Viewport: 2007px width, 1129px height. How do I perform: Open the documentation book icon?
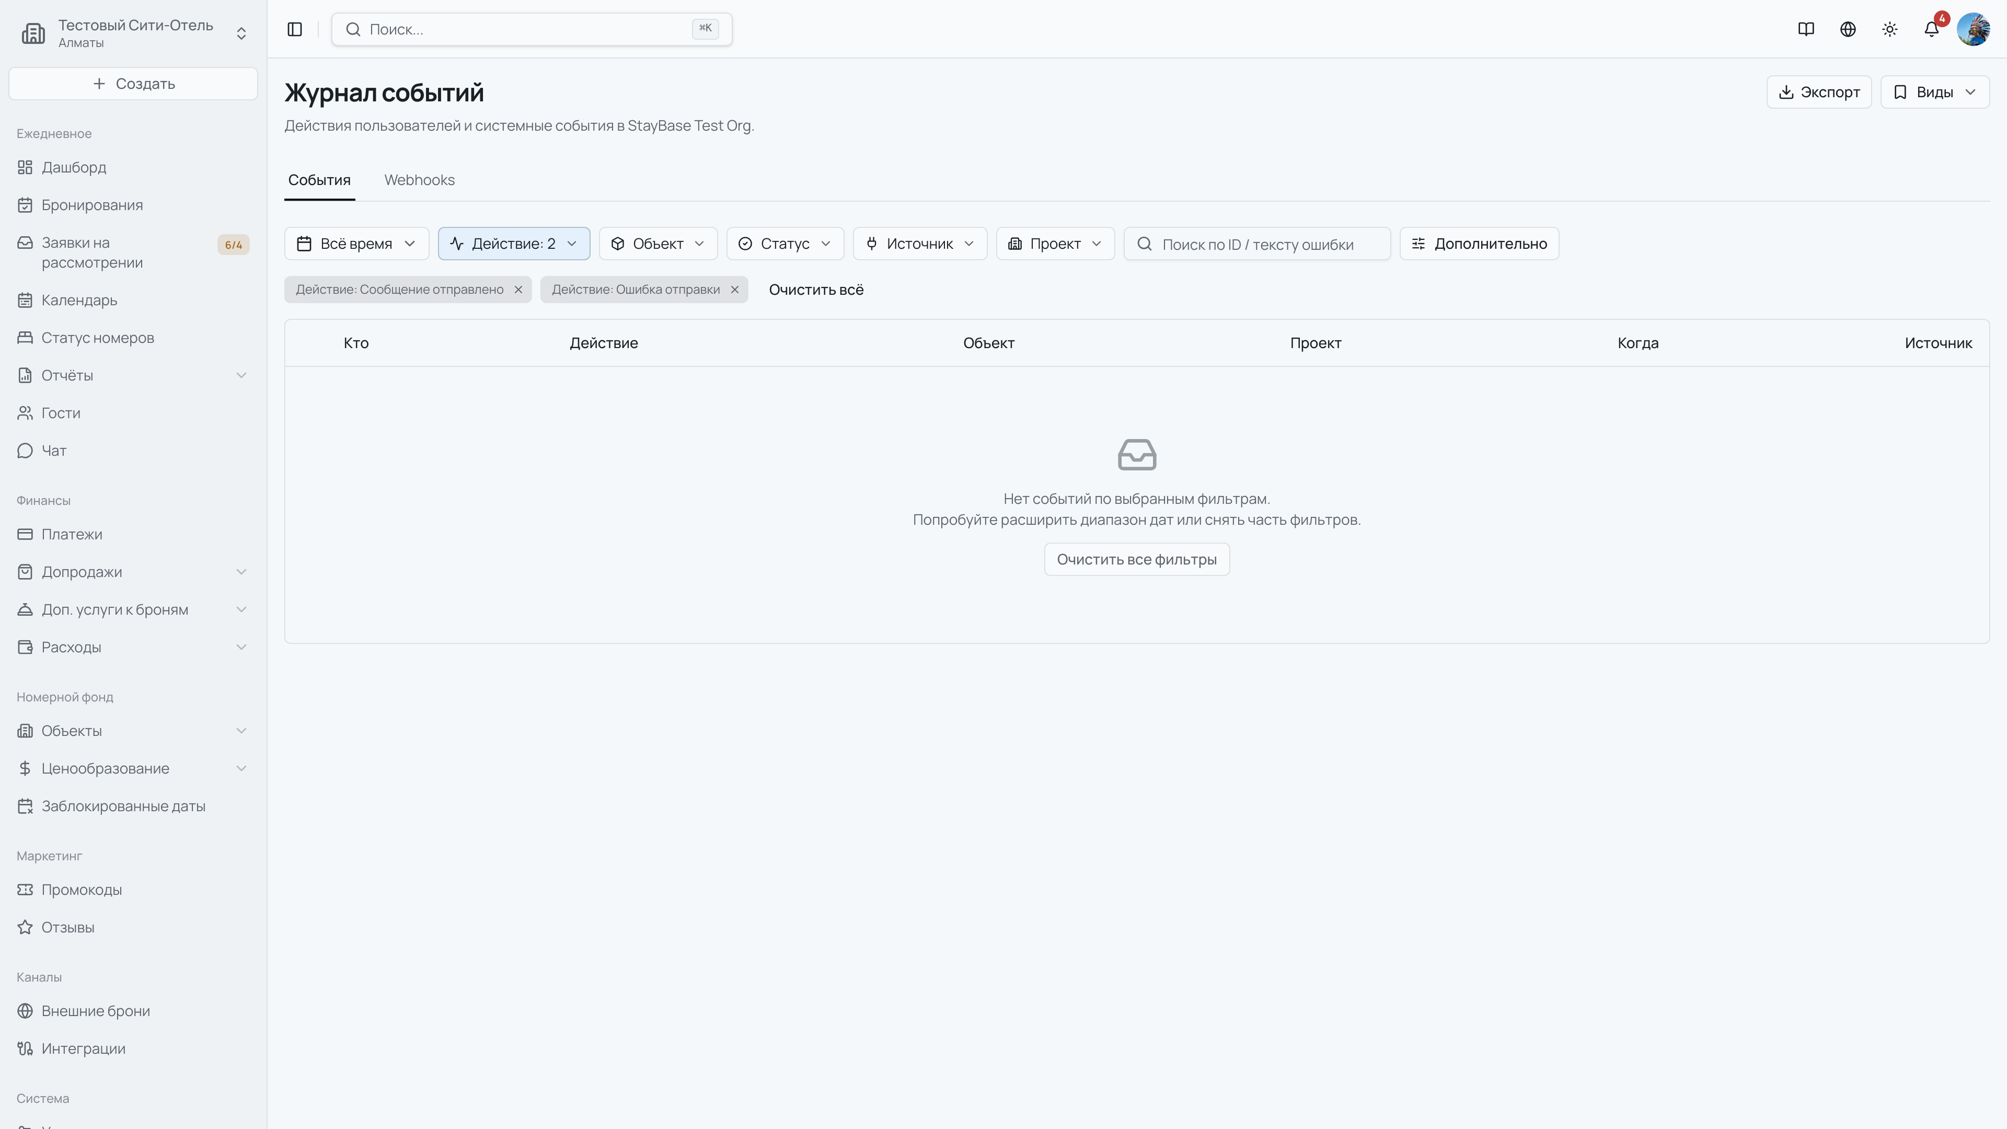[x=1806, y=30]
